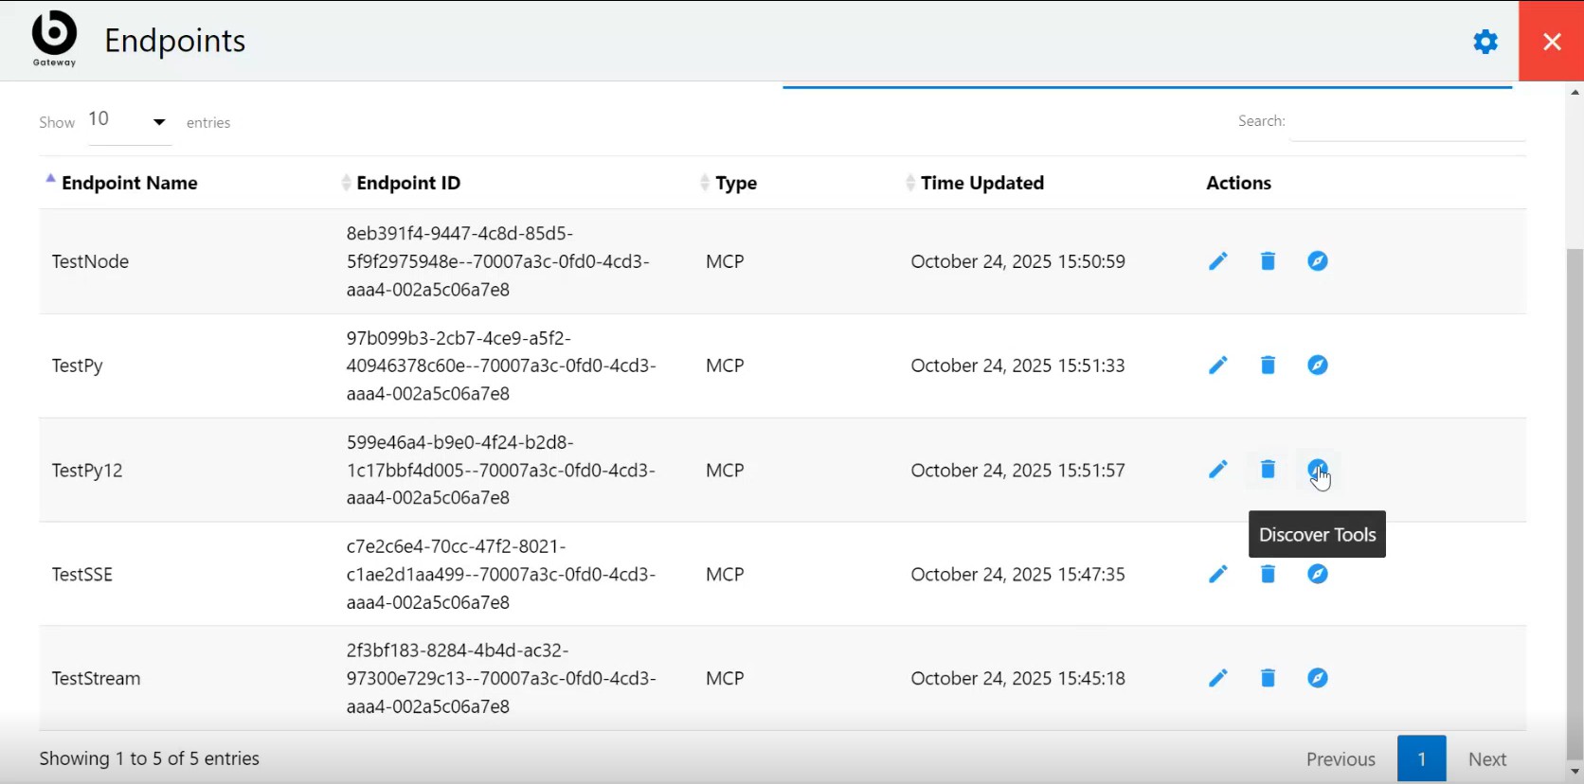Open settings gear in the header

click(1485, 42)
